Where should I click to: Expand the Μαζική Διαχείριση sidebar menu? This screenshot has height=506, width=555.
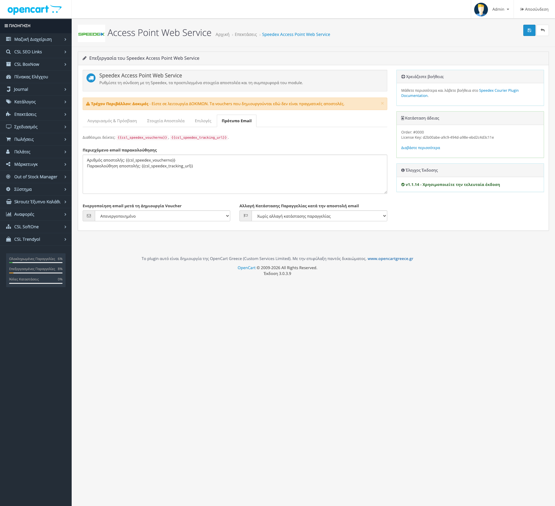tap(36, 39)
